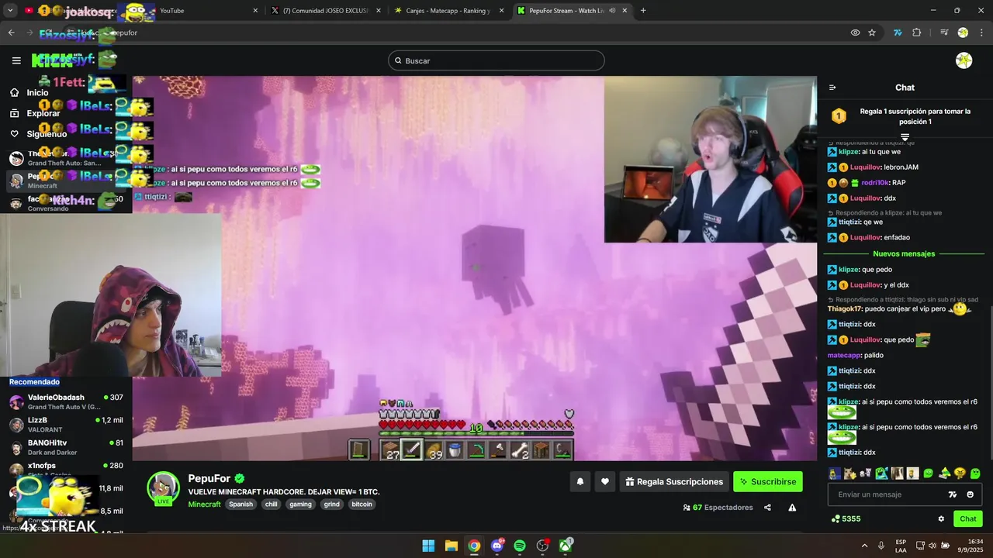Collapse the chat panel icon
This screenshot has height=558, width=993.
point(832,88)
